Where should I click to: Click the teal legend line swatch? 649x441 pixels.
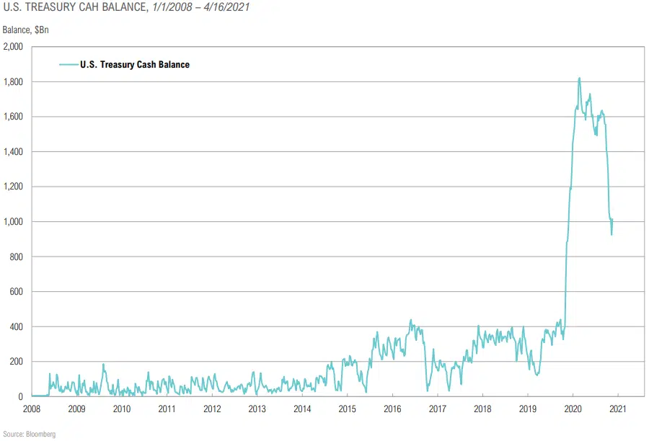[69, 64]
